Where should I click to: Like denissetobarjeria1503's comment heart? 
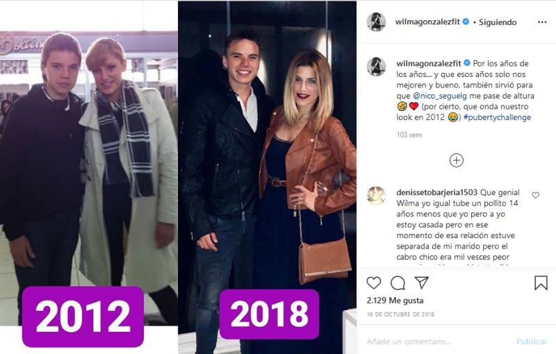[535, 195]
